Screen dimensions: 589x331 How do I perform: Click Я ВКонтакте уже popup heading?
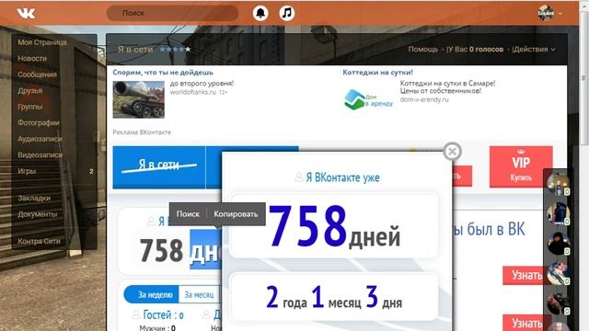[x=342, y=177]
